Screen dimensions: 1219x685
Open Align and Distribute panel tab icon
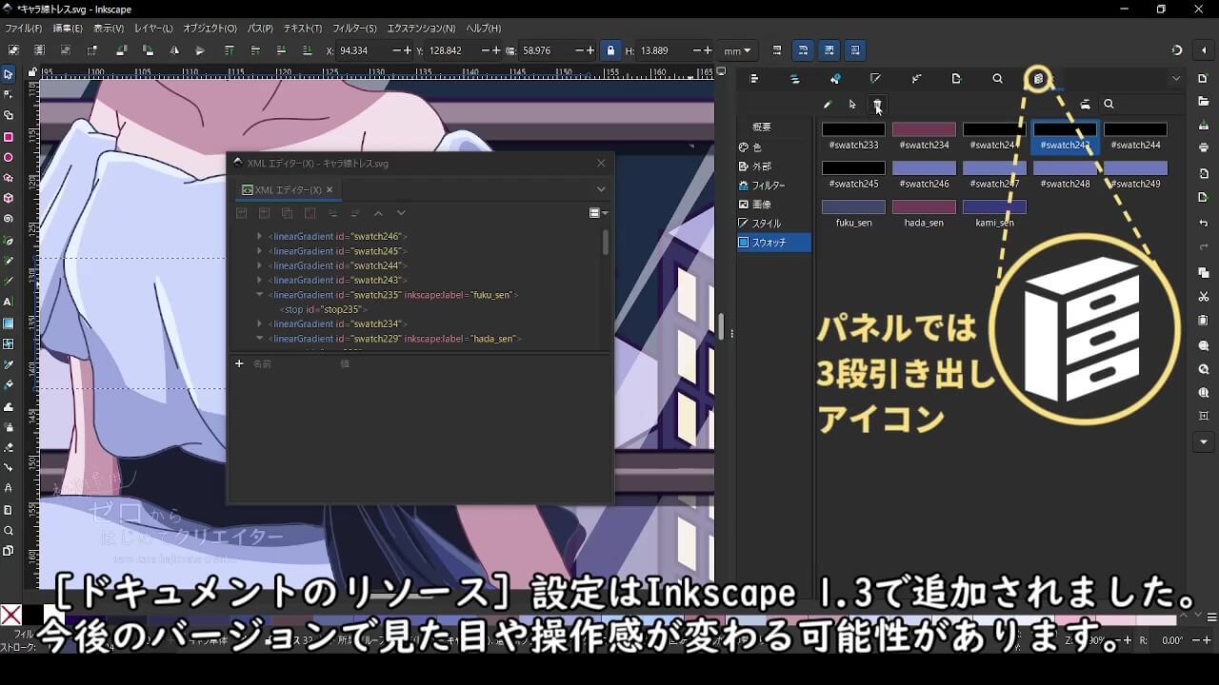754,79
